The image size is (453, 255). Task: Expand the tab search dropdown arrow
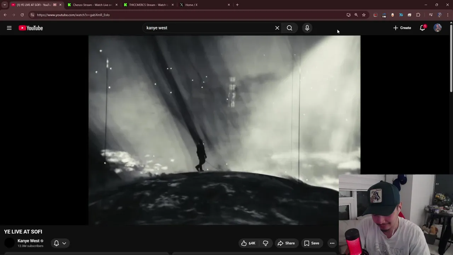[x=4, y=5]
